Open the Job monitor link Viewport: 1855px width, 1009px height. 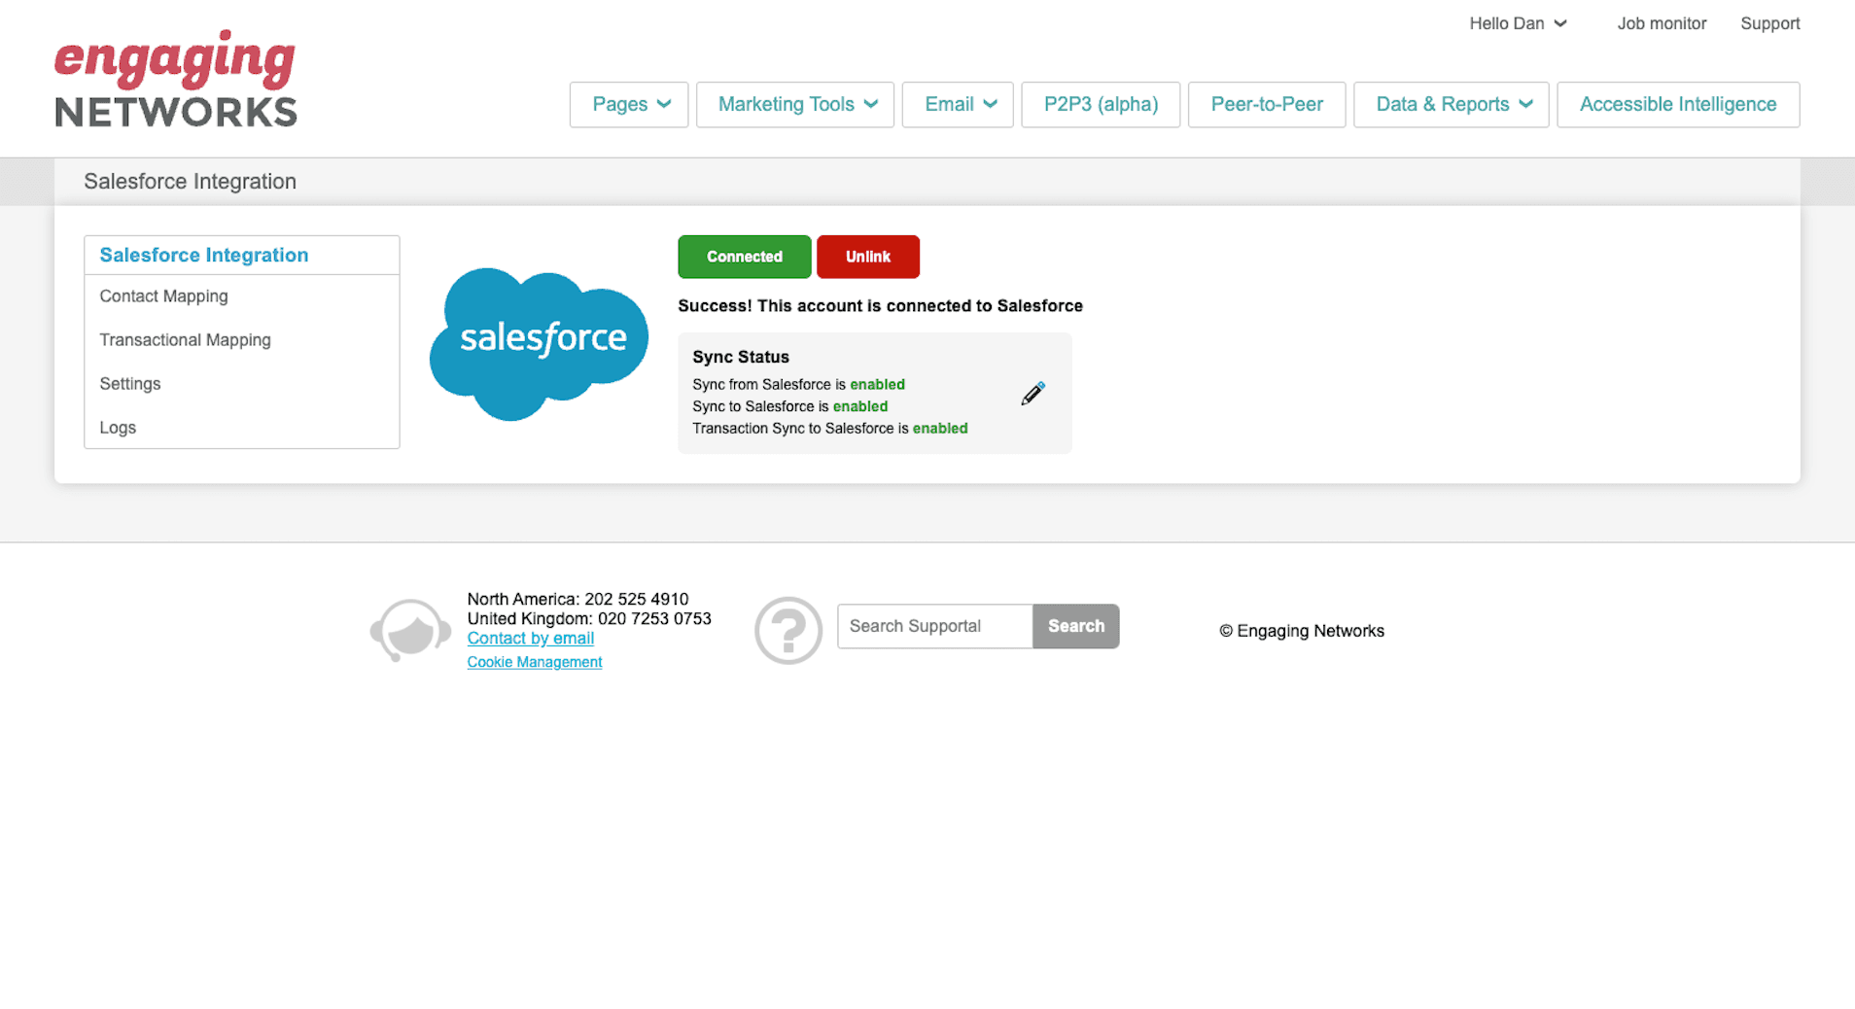[x=1662, y=23]
